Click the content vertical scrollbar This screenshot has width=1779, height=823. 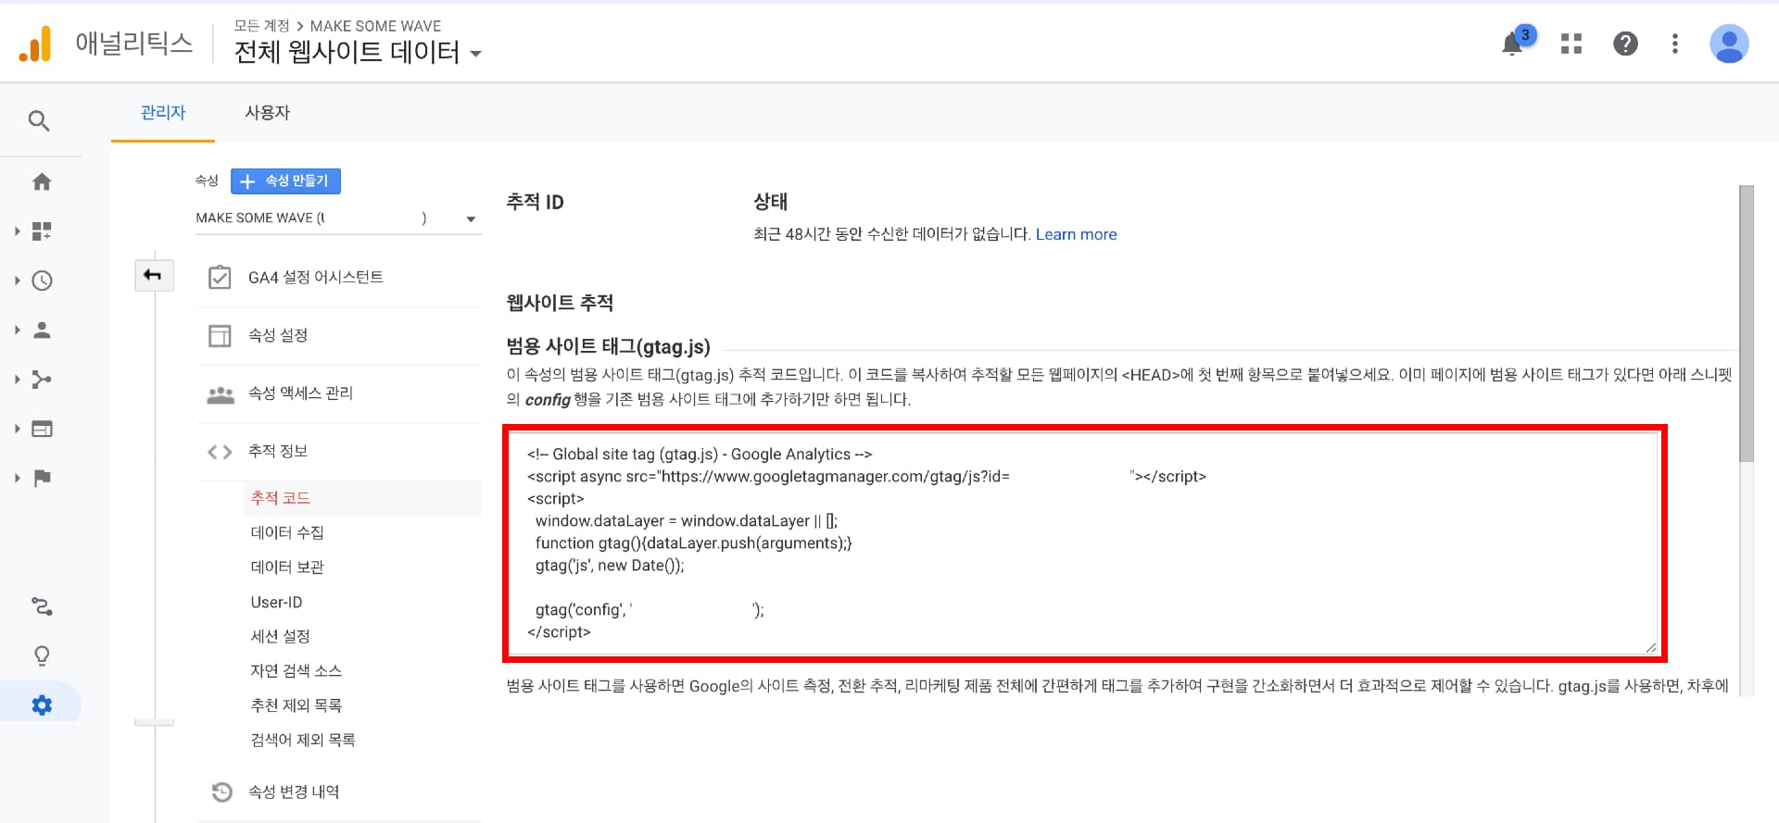coord(1747,324)
